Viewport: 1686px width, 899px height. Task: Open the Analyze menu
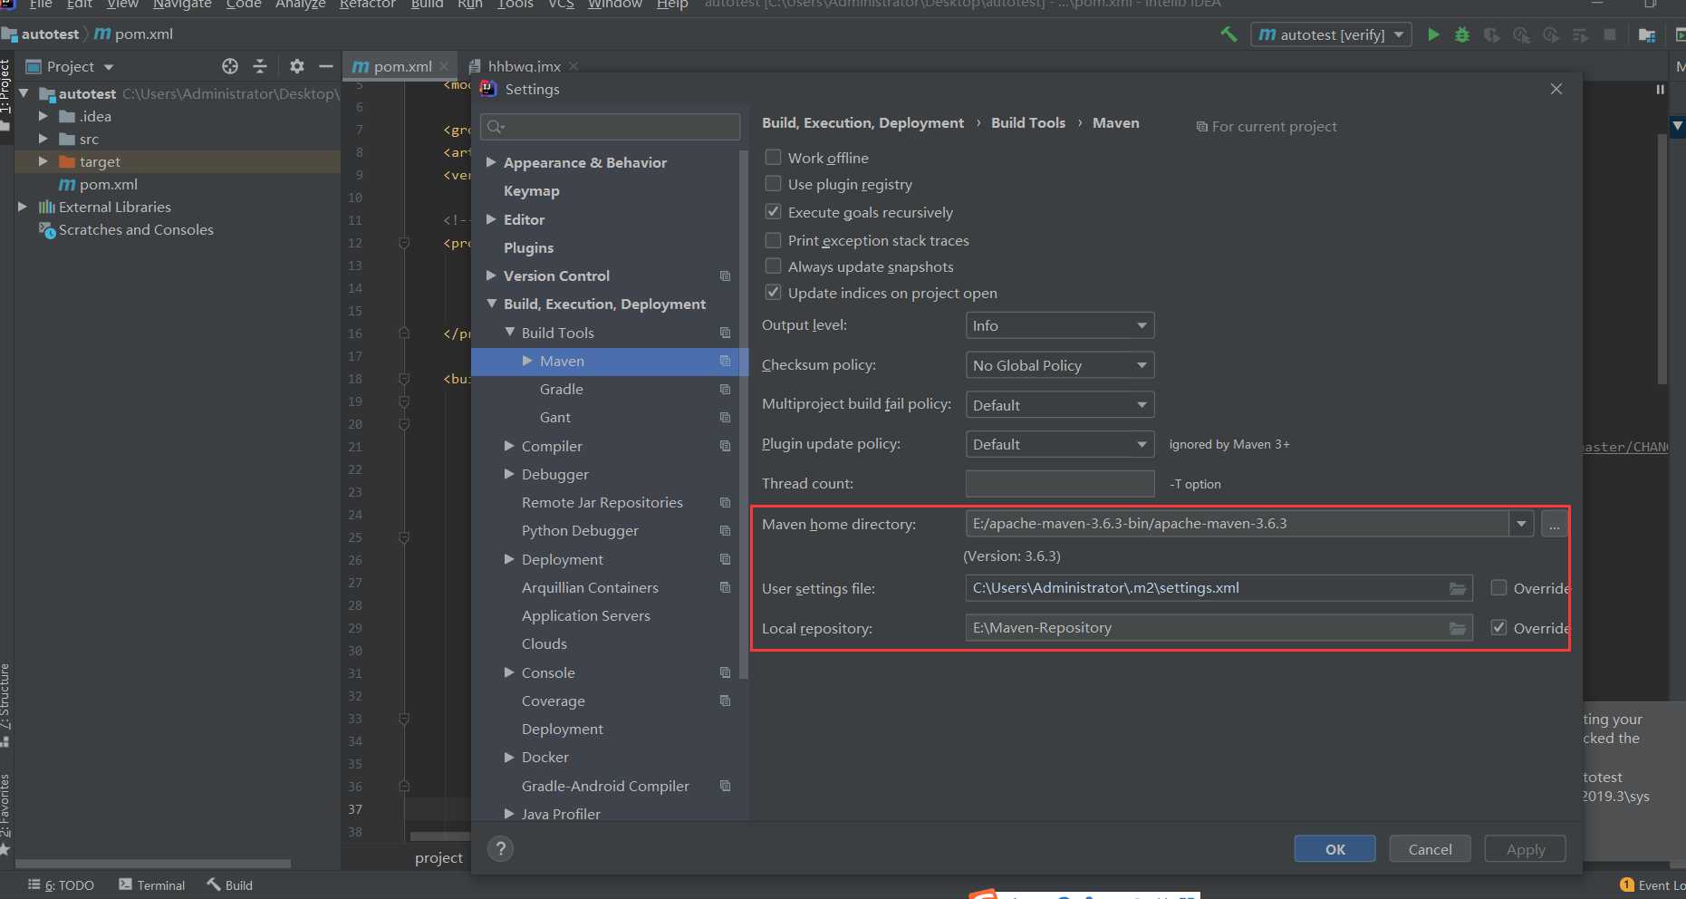[301, 5]
